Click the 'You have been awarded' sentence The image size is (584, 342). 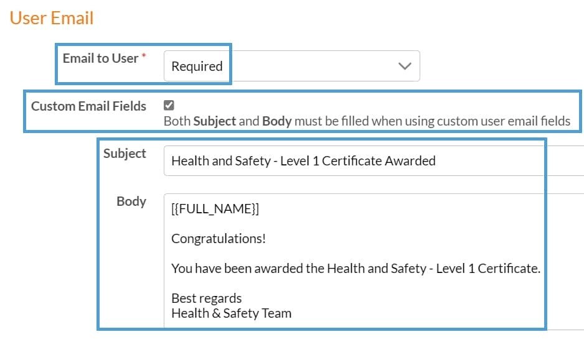click(x=355, y=269)
